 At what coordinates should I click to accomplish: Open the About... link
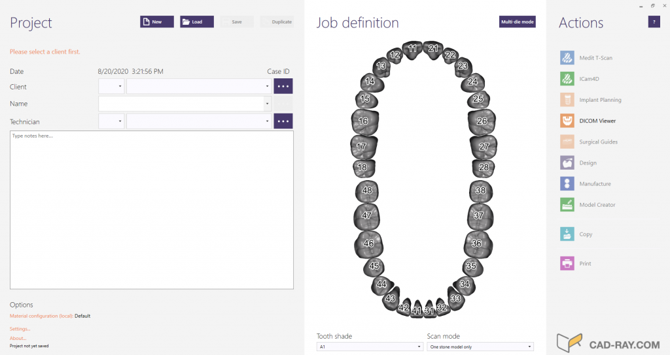pos(18,338)
